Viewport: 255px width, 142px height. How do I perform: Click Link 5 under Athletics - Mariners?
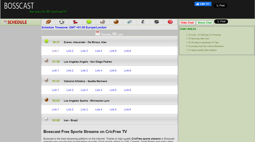[x=113, y=90]
